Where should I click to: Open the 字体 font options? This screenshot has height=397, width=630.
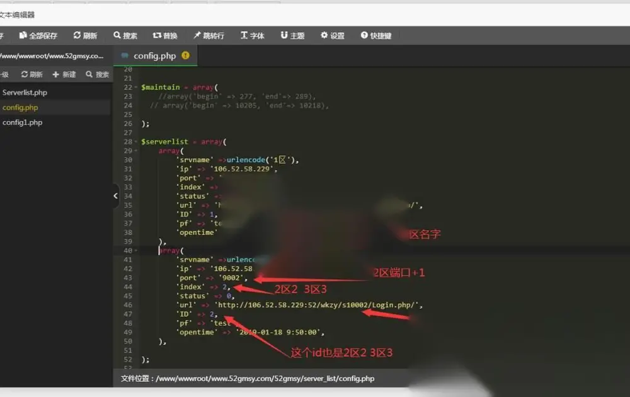253,36
